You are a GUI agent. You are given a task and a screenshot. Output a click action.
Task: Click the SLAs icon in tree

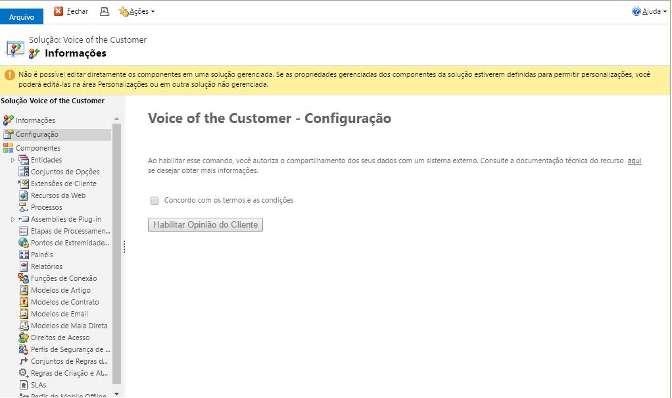pyautogui.click(x=24, y=385)
